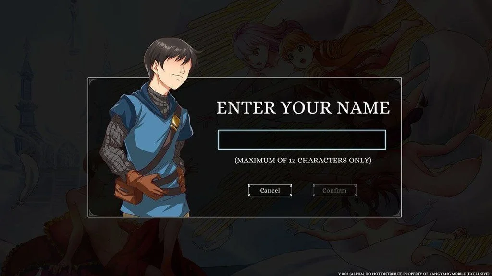Click the Cancel button
The image size is (492, 276).
[270, 190]
